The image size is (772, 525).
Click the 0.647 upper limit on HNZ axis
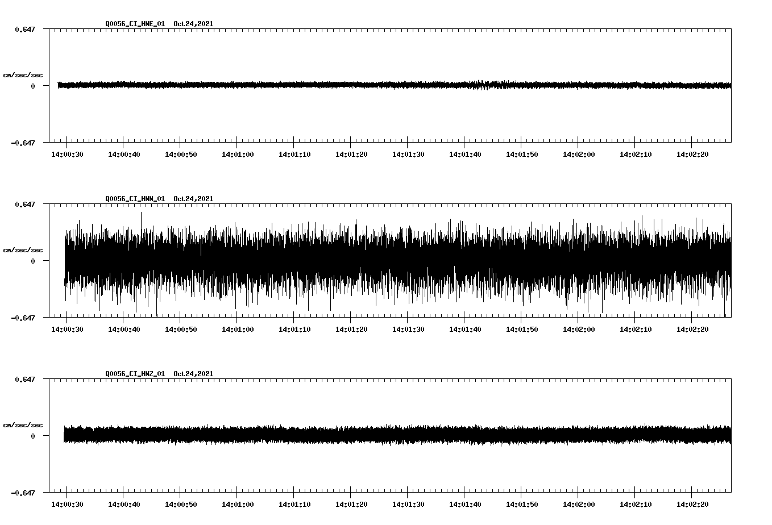[x=25, y=379]
